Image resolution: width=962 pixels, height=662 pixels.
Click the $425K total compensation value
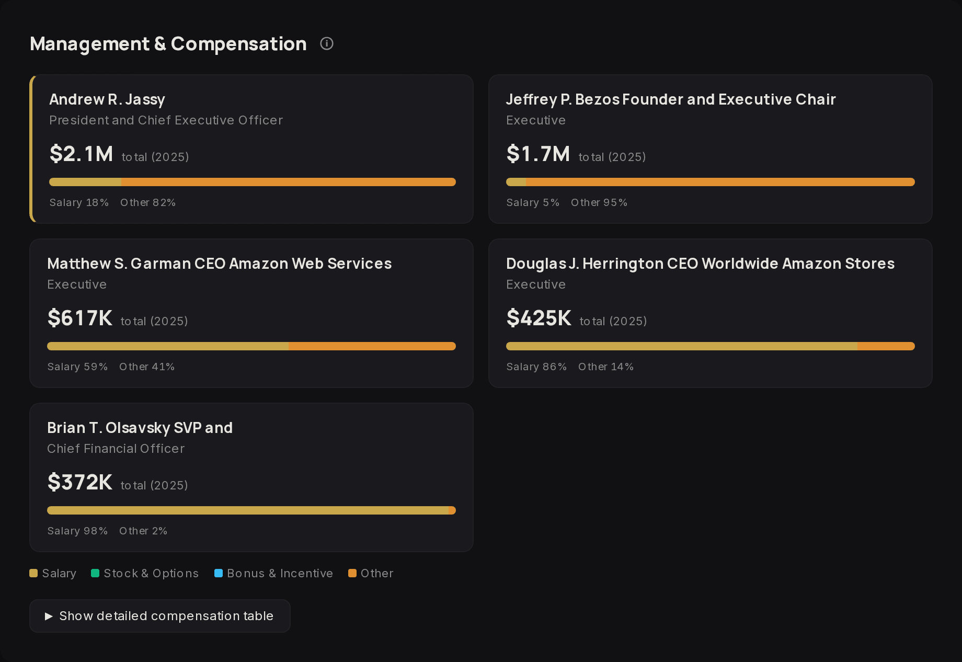pos(539,318)
